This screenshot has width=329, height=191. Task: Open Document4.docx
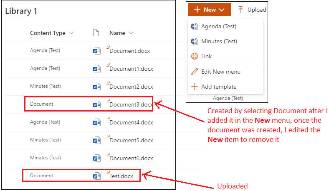pos(131,123)
